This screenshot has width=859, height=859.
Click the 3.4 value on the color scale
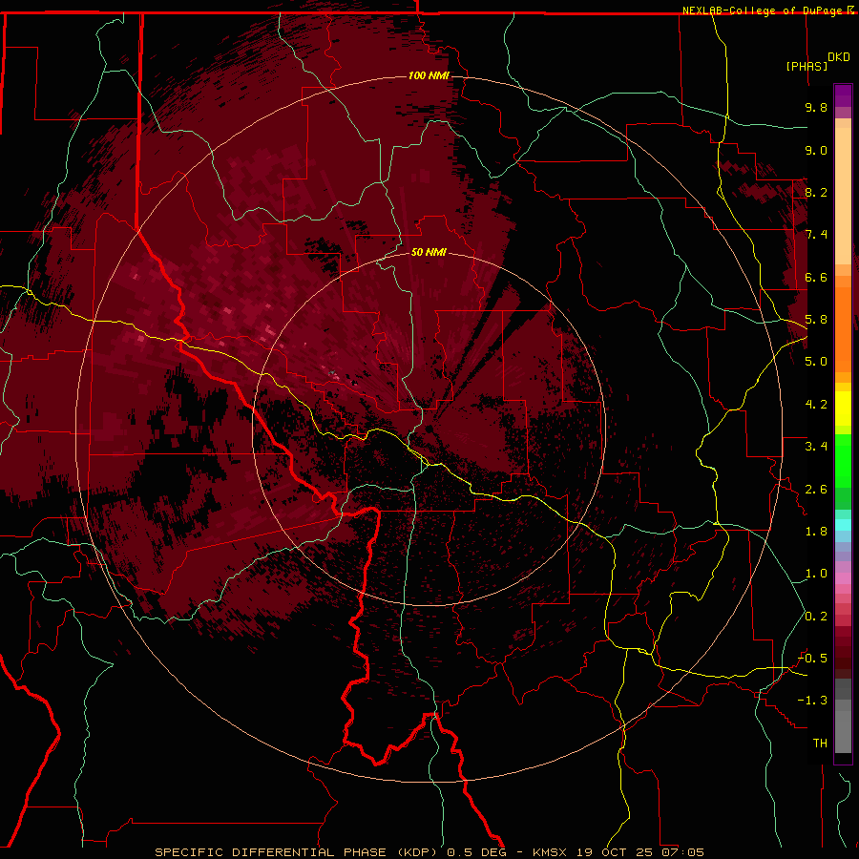click(x=816, y=447)
